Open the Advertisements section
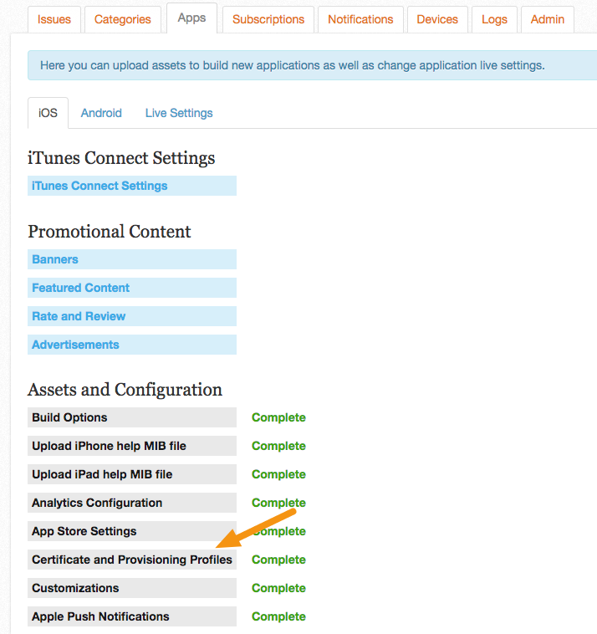 coord(132,345)
